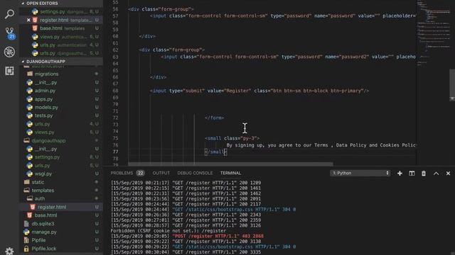Image resolution: width=455 pixels, height=255 pixels.
Task: Switch to the Debug Console tab
Action: tap(195, 173)
